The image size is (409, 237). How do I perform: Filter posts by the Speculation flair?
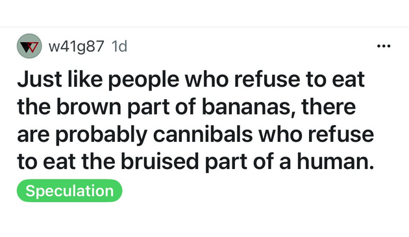click(69, 190)
